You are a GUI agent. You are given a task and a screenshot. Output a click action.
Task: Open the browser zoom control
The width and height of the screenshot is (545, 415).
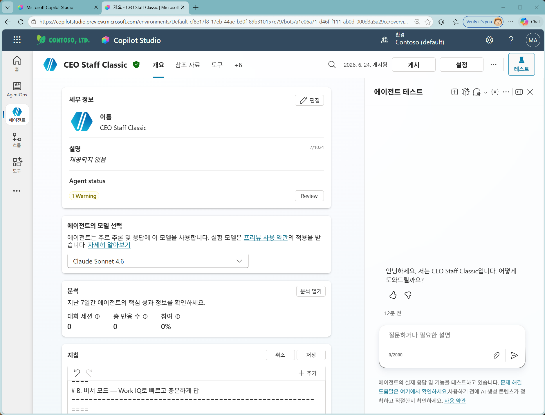point(417,22)
